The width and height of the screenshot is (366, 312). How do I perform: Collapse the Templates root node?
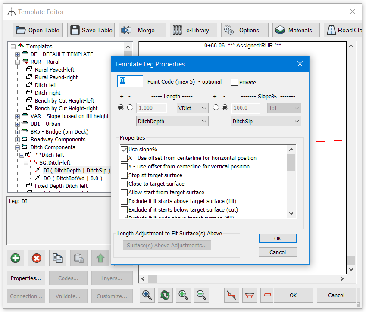[x=13, y=47]
